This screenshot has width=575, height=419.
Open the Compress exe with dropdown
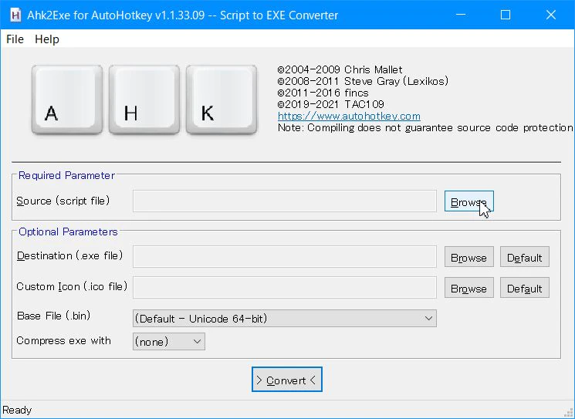169,341
